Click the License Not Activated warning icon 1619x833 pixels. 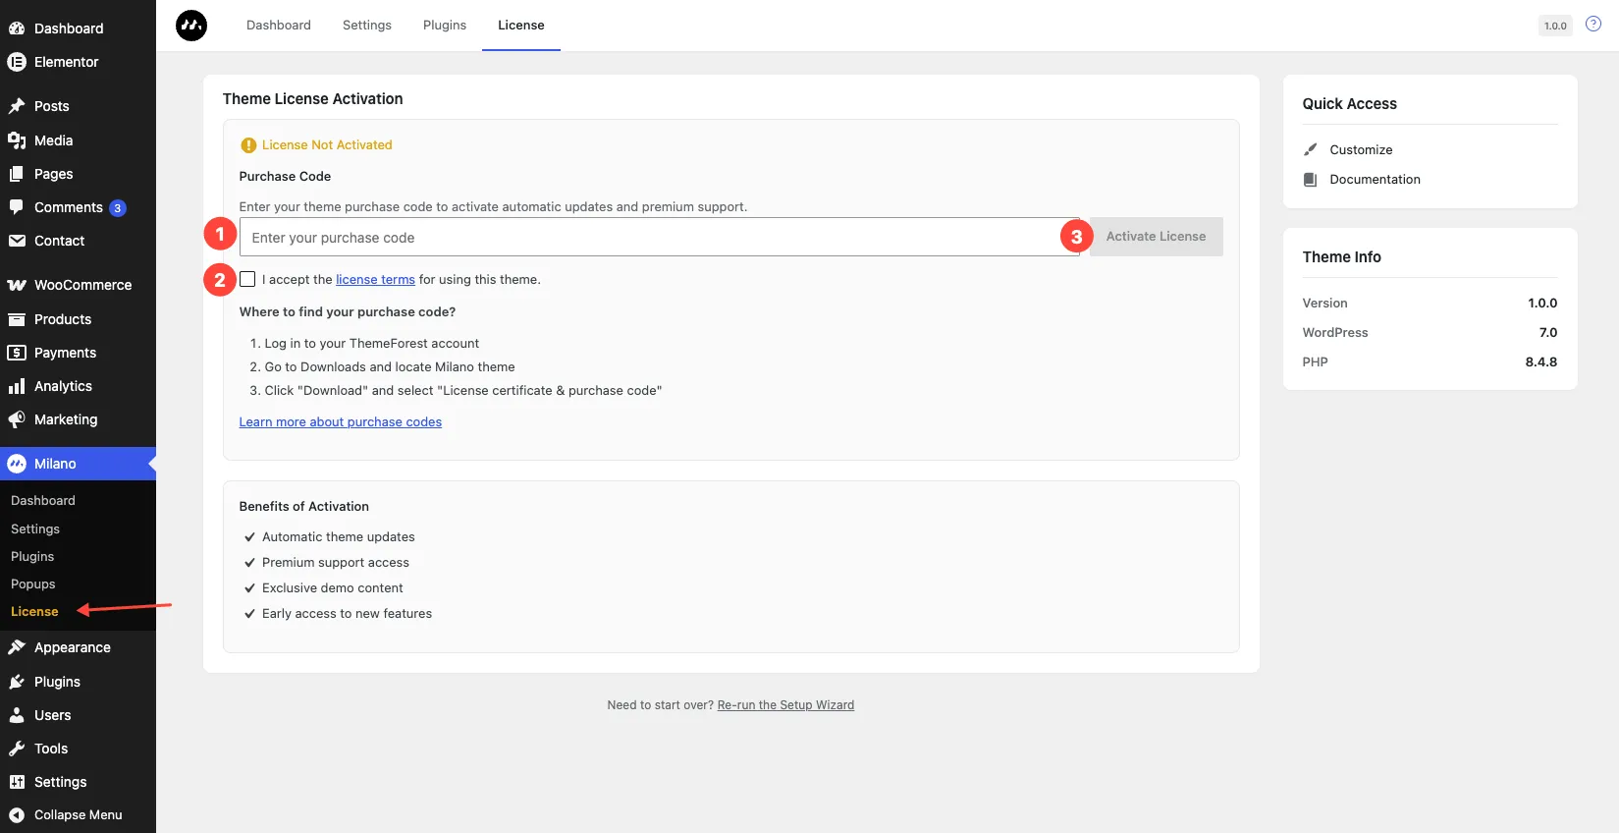[x=248, y=145]
